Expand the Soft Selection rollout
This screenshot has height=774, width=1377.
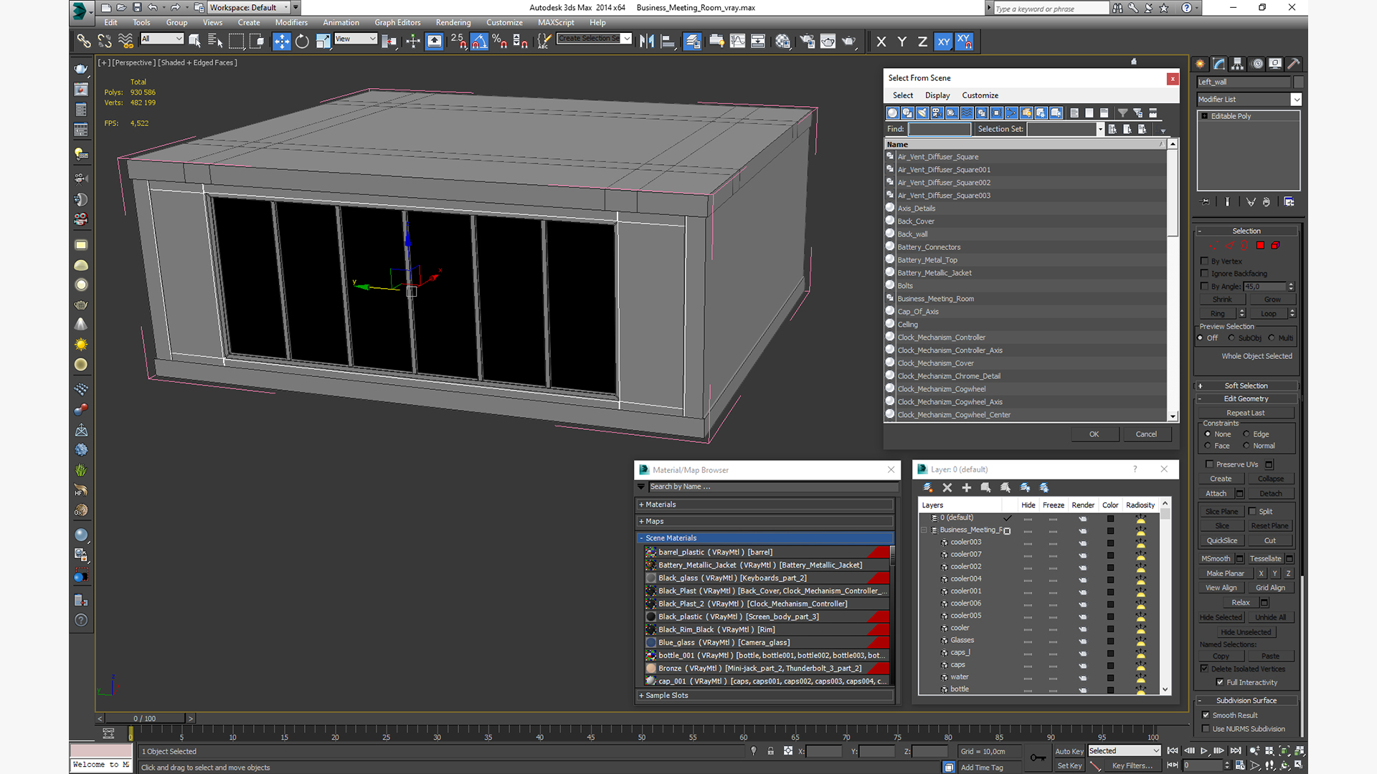click(1246, 386)
